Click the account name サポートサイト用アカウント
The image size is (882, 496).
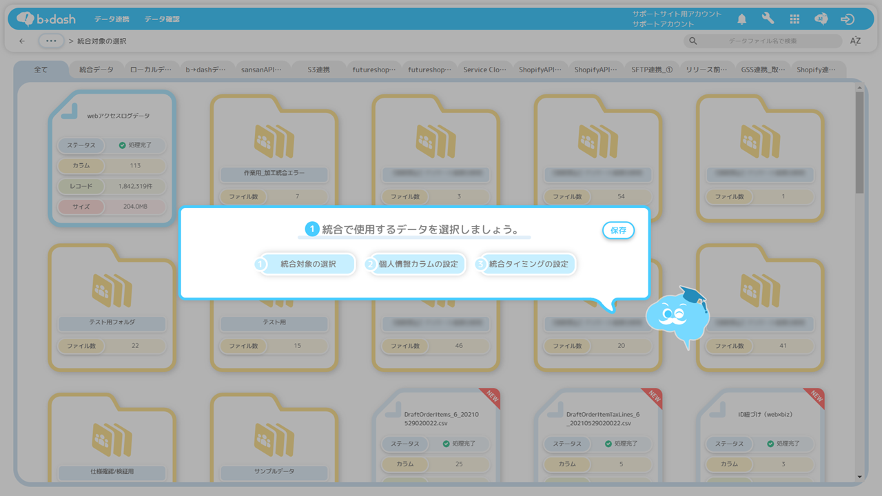point(677,14)
